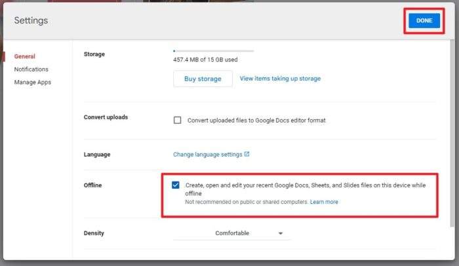Click the blue DONE button
This screenshot has width=459, height=266.
424,20
